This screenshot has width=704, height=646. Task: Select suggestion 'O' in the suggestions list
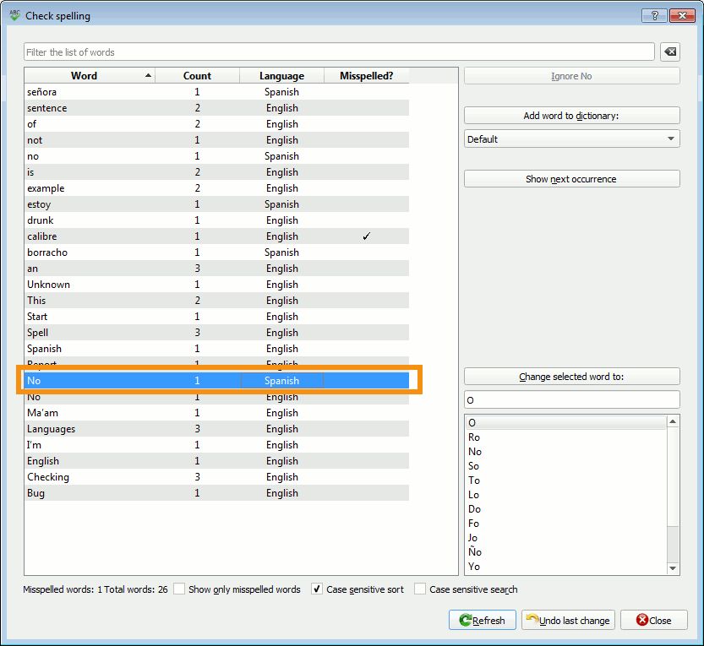click(x=565, y=422)
